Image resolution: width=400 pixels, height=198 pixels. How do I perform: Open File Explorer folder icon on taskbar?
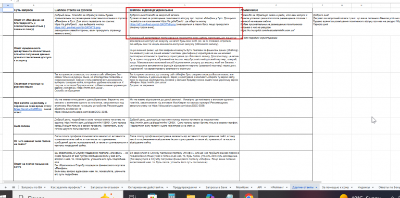191,196
